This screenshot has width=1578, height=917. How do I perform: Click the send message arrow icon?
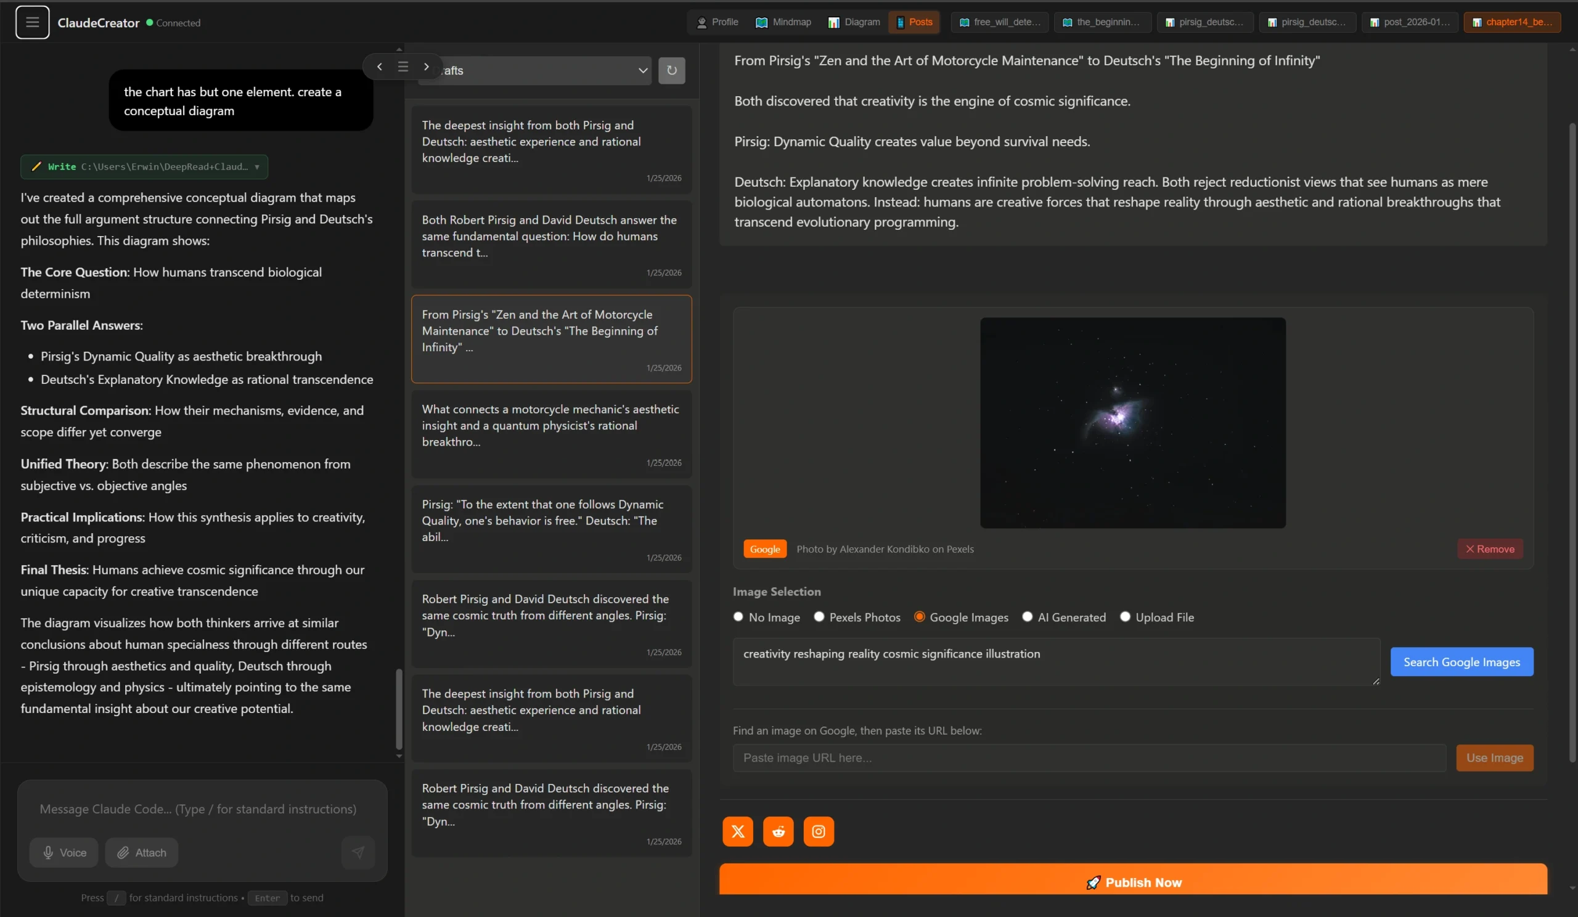pos(358,852)
